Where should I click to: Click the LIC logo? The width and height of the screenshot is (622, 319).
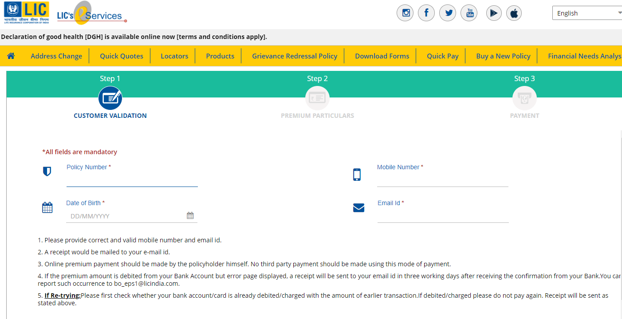click(27, 12)
